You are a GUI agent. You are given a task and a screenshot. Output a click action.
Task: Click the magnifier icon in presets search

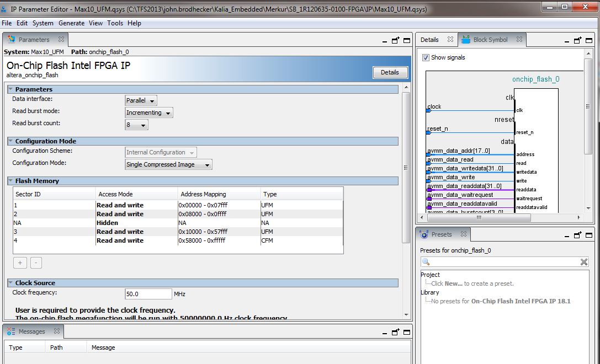(426, 262)
